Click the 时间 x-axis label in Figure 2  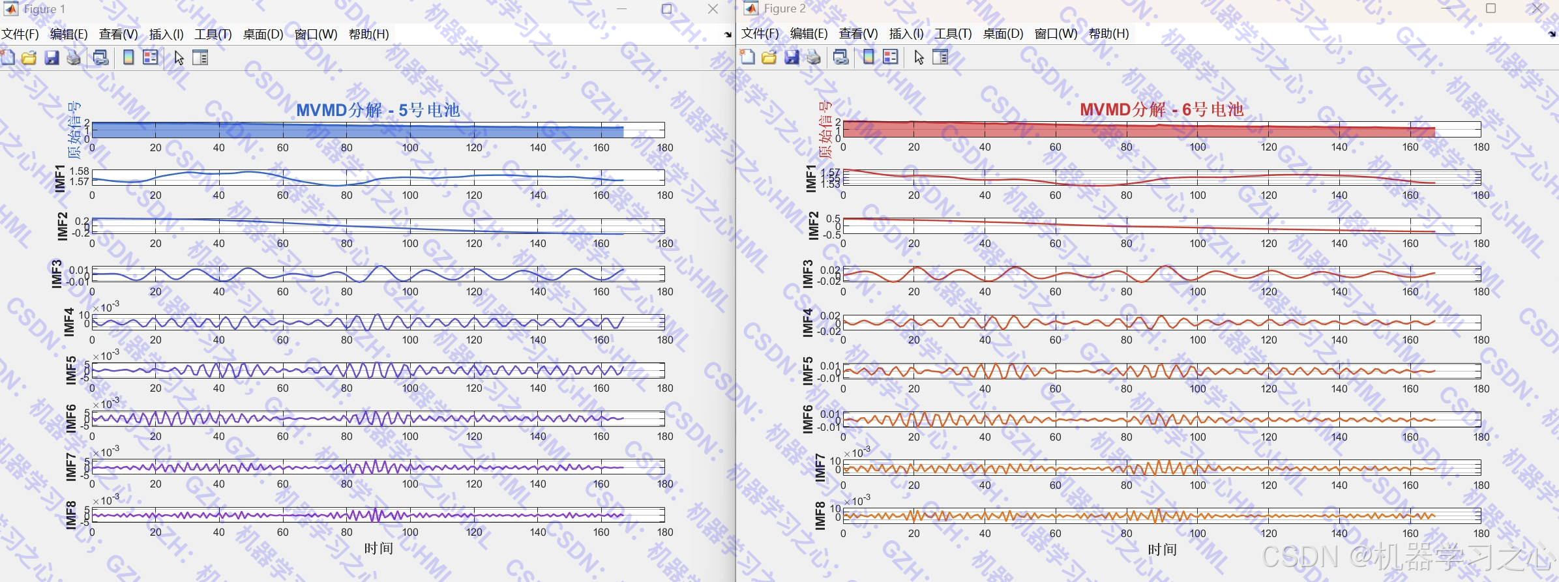click(x=1162, y=549)
